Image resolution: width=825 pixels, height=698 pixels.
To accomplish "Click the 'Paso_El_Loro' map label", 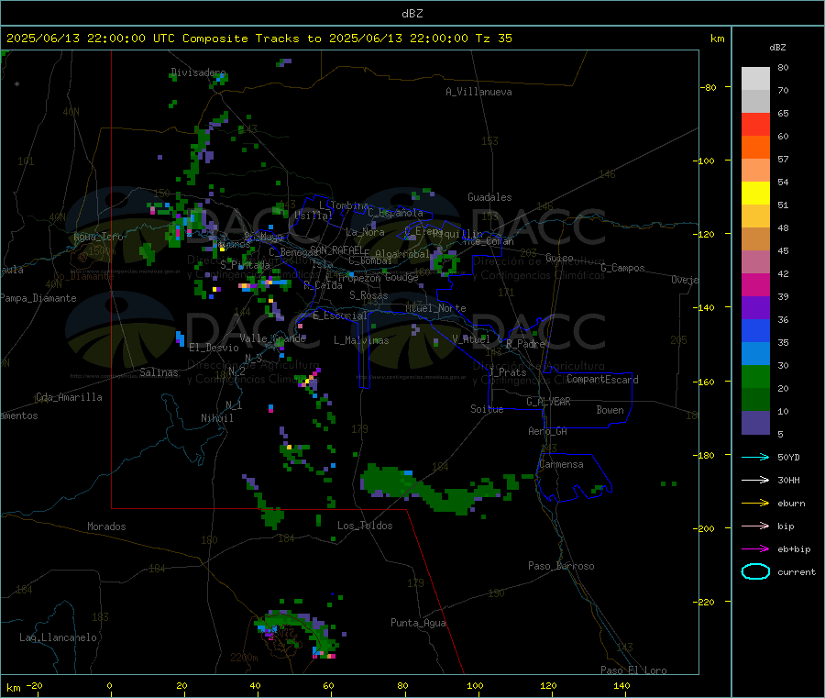I will tap(633, 670).
